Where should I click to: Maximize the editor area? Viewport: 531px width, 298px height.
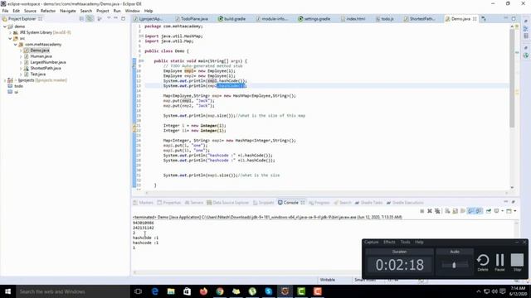(514, 18)
